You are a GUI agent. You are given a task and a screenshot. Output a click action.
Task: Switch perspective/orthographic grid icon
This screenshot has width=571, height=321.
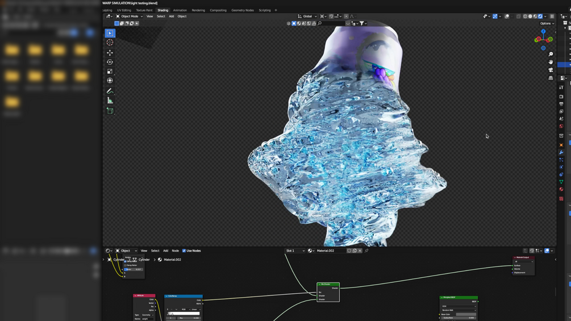(x=551, y=78)
